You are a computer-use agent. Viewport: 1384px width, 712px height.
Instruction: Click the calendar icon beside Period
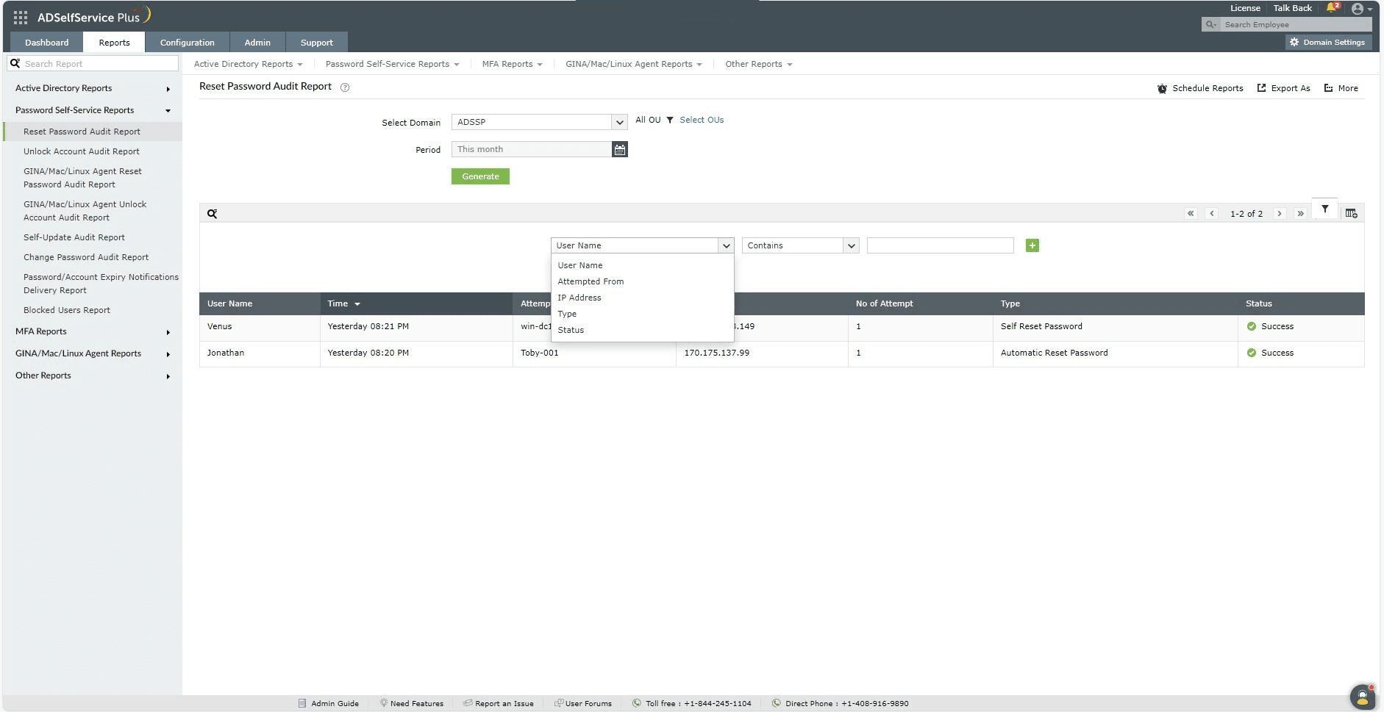(620, 149)
